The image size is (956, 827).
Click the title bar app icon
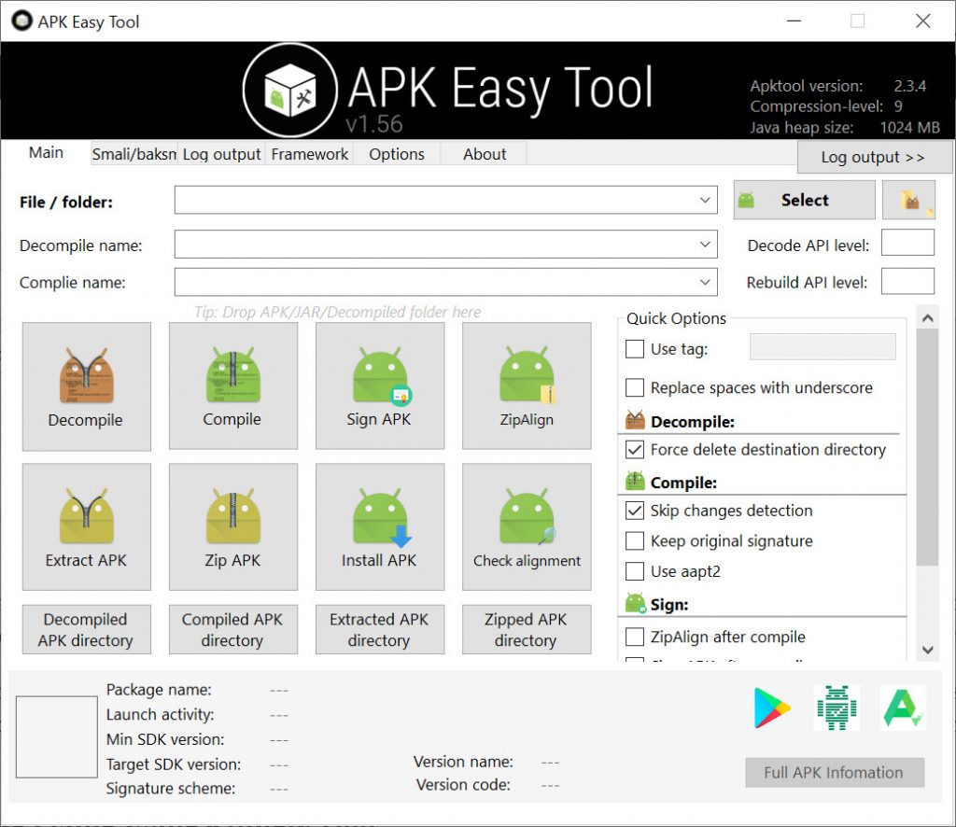[x=22, y=21]
